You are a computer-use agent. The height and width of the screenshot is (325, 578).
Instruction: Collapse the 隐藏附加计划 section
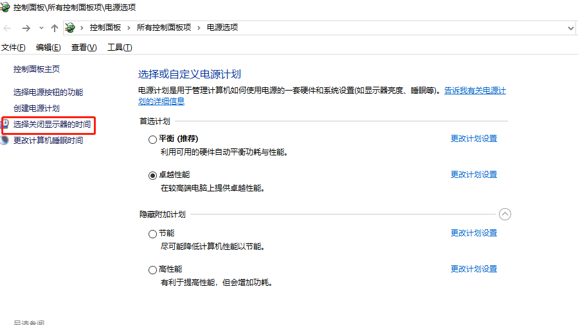pyautogui.click(x=505, y=215)
